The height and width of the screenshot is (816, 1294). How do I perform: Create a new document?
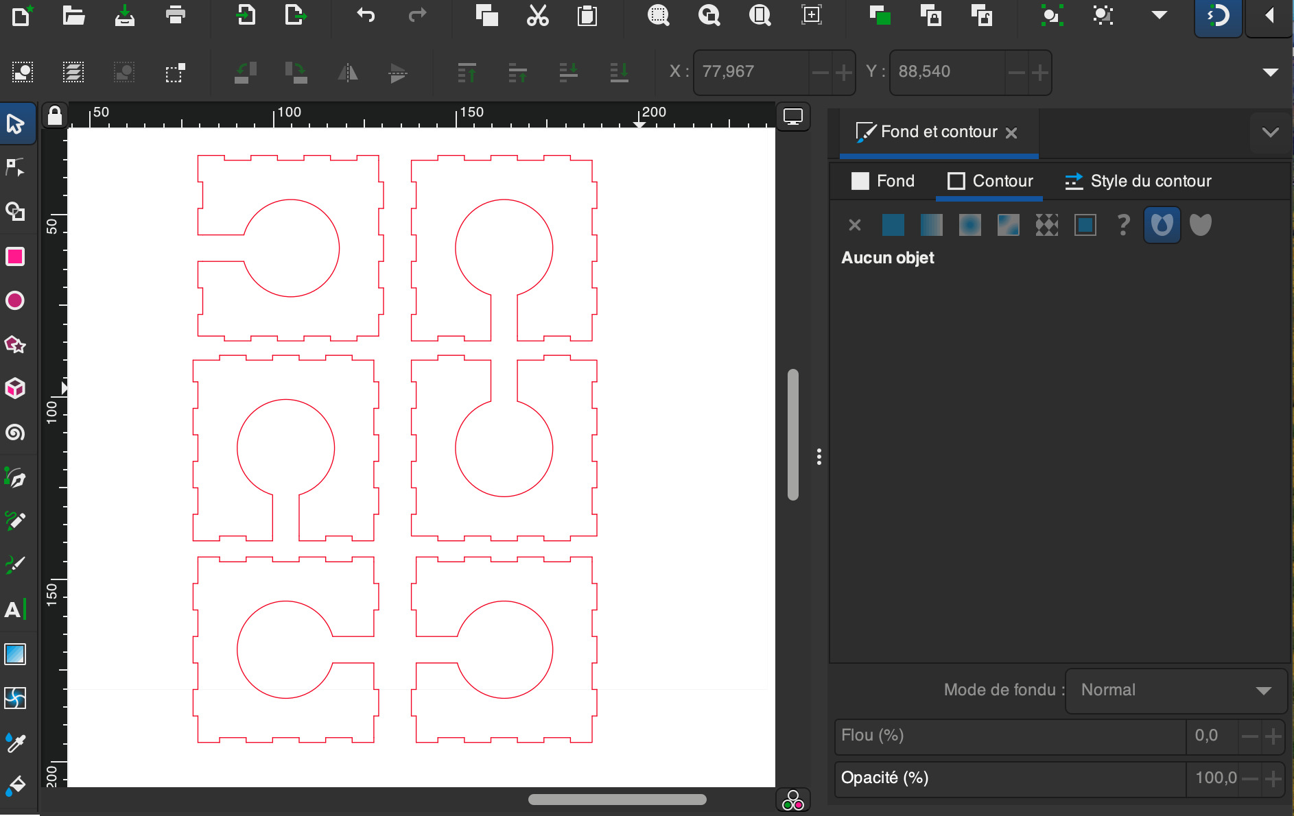coord(22,15)
